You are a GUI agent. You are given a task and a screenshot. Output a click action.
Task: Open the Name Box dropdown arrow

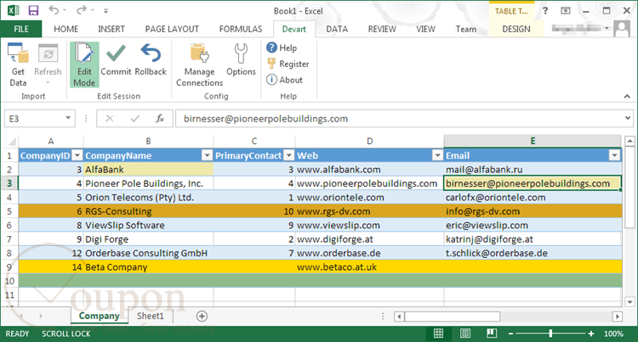pos(68,118)
